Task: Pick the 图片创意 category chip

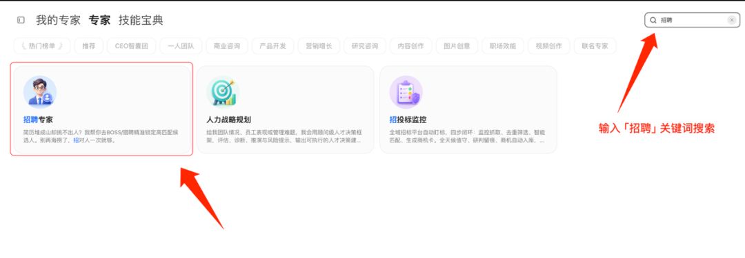Action: [457, 46]
